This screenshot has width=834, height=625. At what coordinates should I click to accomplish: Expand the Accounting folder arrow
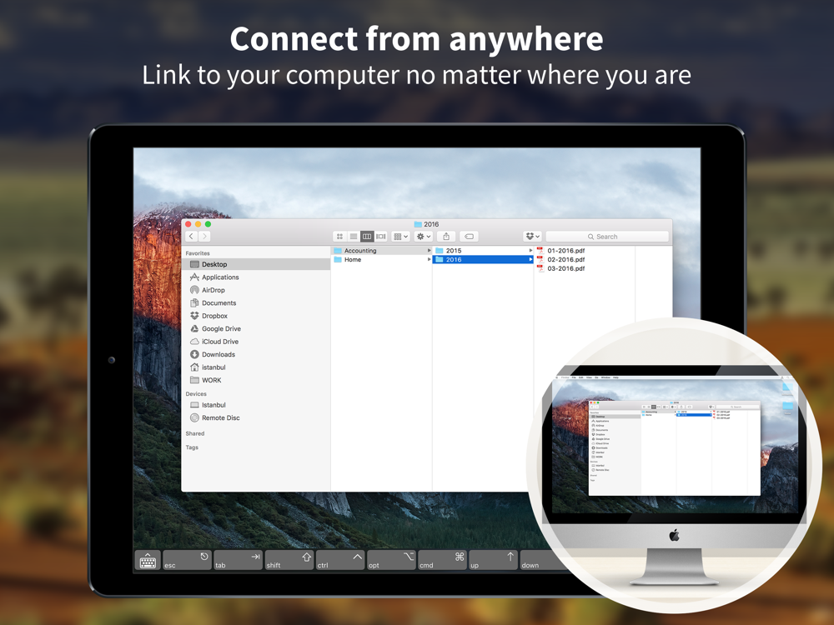[429, 250]
